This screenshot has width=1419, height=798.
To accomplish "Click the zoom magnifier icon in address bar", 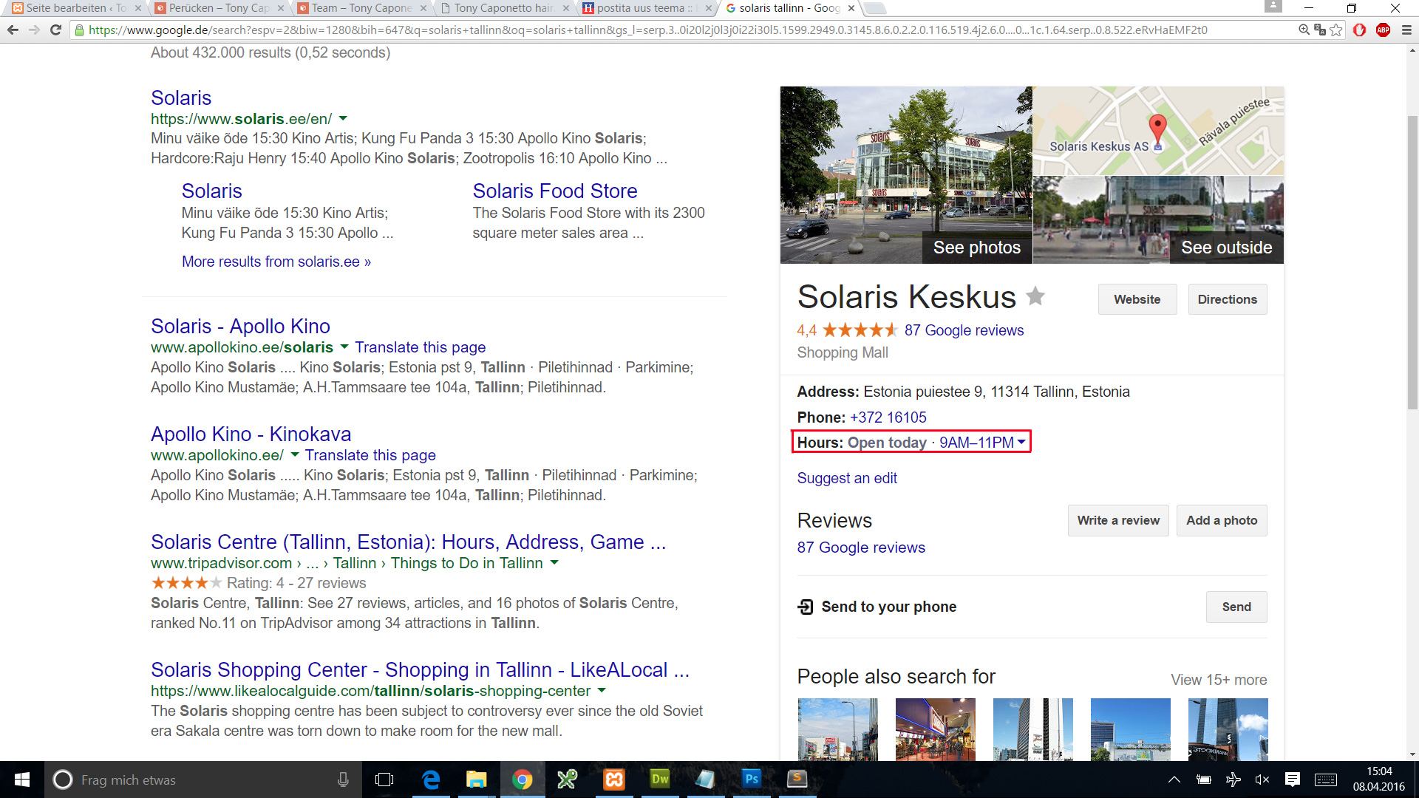I will point(1304,30).
